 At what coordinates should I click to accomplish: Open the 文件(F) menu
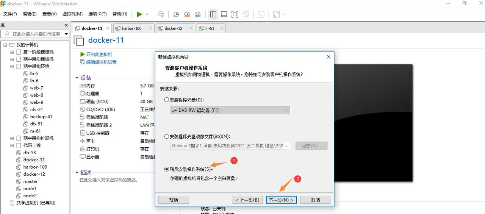(x=10, y=14)
